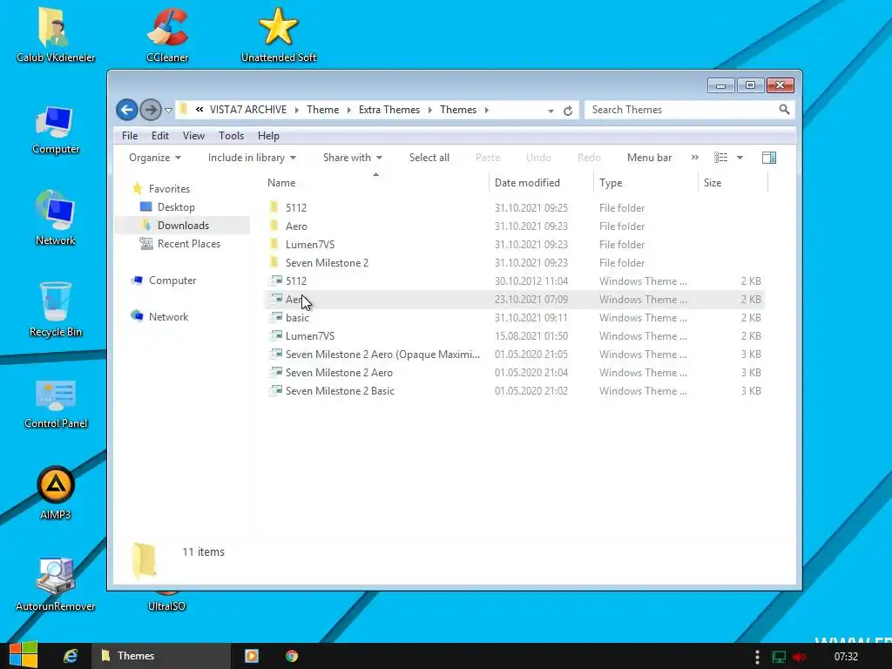Toggle the Menu bar command
892x669 pixels.
tap(649, 158)
